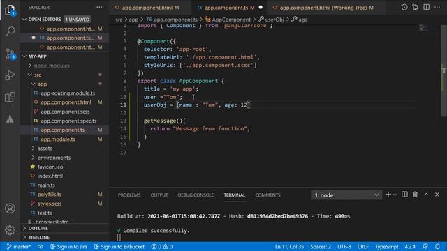Click the editor vertical scrollbar
Image resolution: width=447 pixels, height=251 pixels.
point(444,70)
